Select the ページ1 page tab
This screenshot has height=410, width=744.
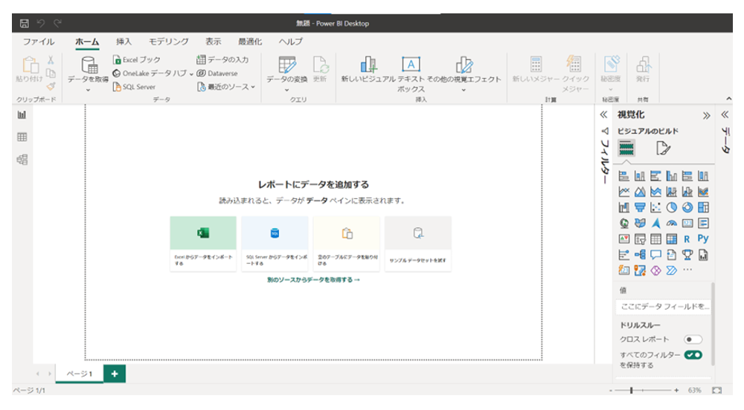pyautogui.click(x=80, y=374)
